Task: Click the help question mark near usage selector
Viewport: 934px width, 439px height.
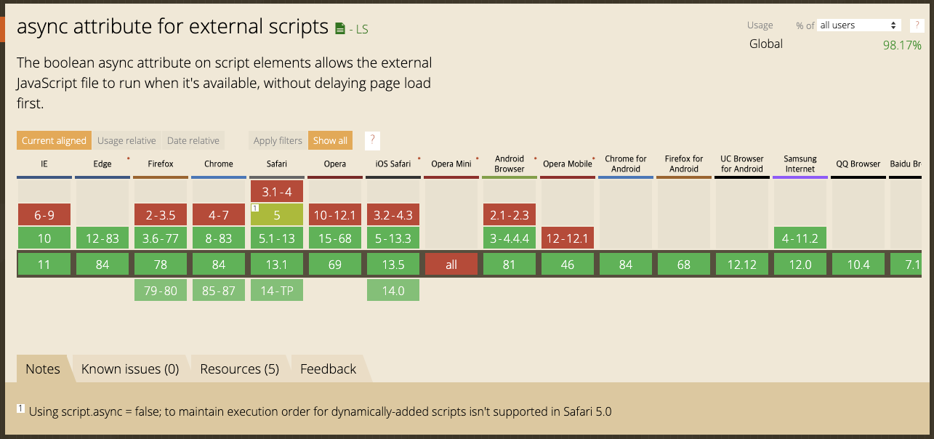Action: pos(916,25)
